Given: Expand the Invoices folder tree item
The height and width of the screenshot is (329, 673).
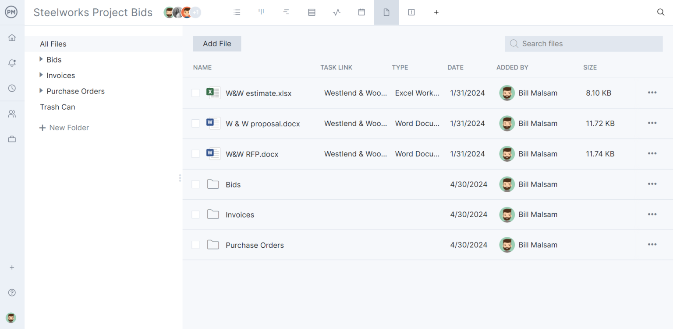Looking at the screenshot, I should point(41,75).
